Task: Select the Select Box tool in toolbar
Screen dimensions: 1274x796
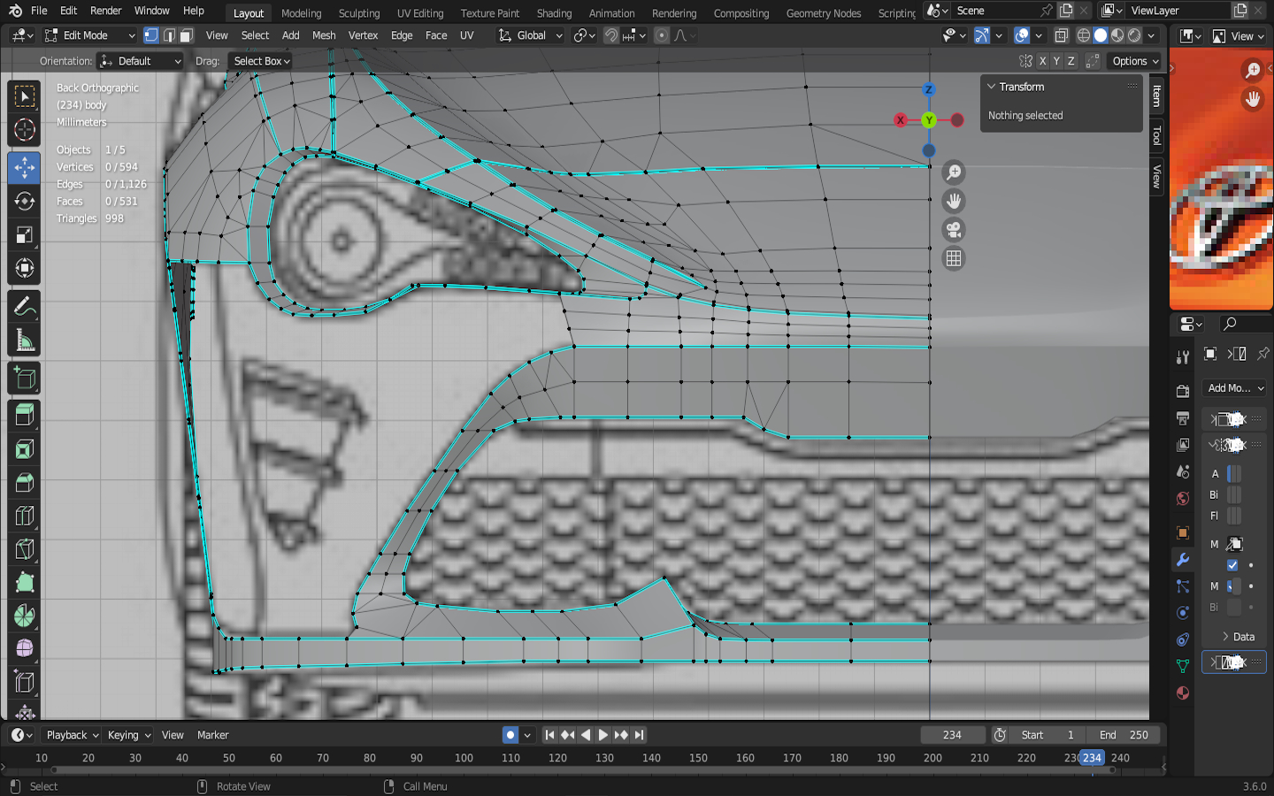Action: pyautogui.click(x=25, y=96)
